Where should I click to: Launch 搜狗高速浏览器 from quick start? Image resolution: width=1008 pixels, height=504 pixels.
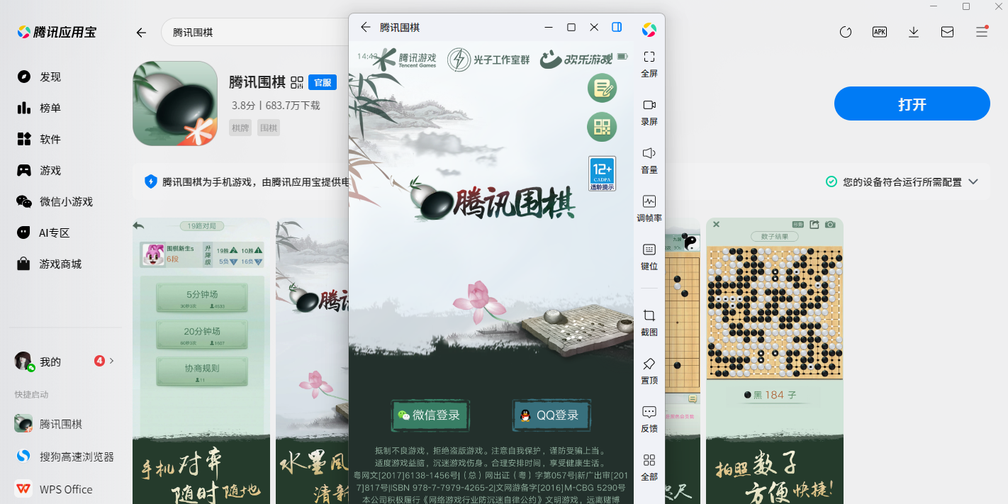coord(65,457)
